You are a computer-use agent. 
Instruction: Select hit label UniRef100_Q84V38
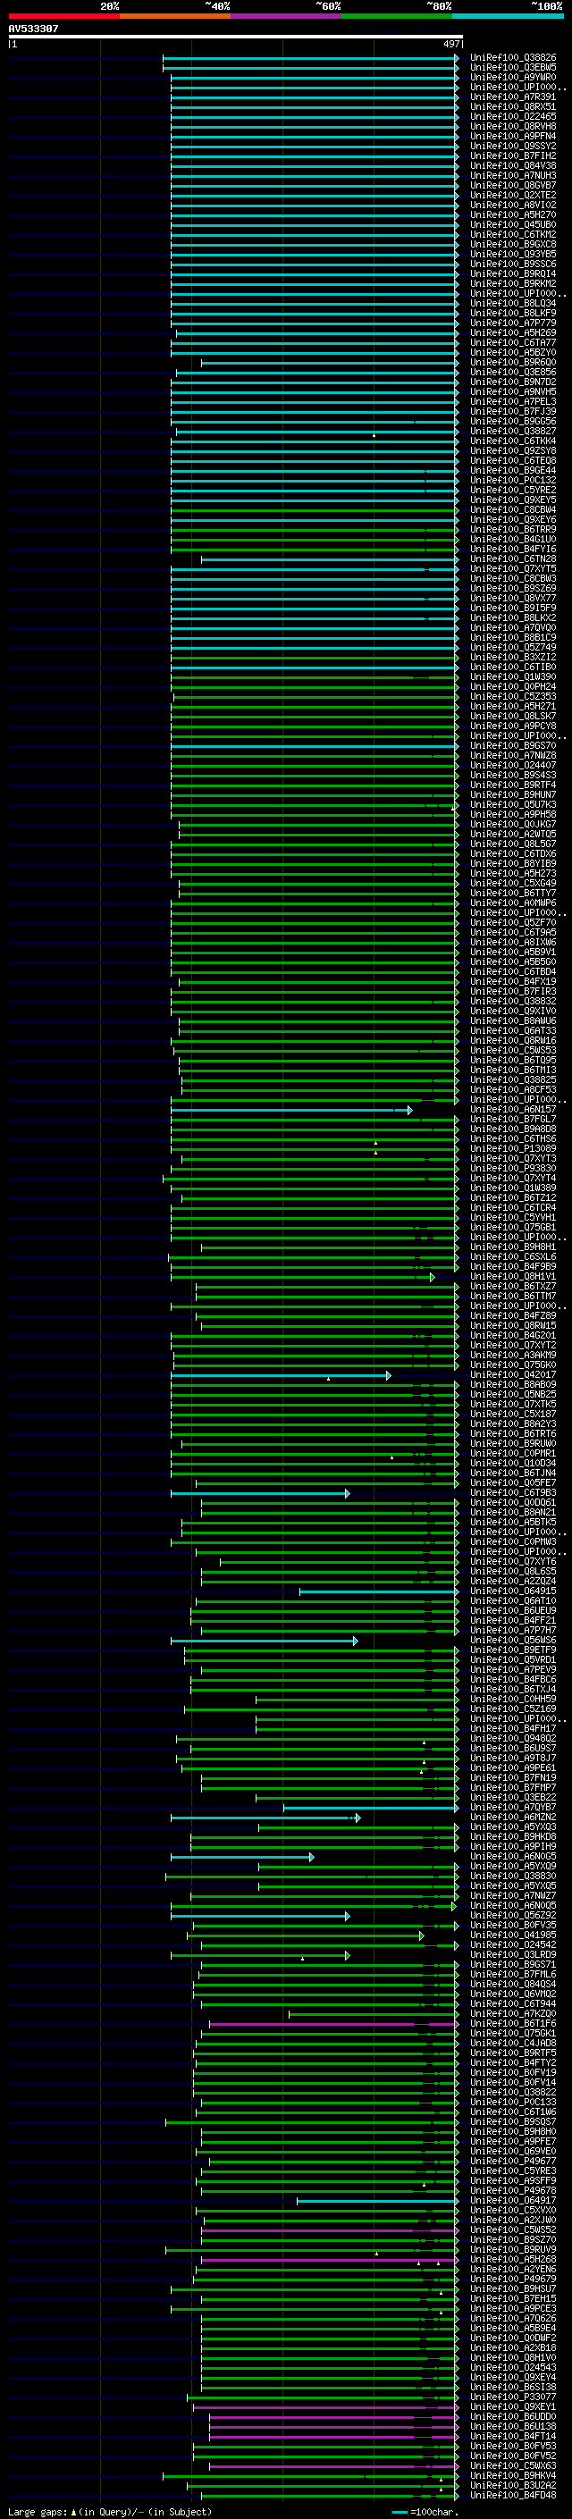[x=513, y=165]
